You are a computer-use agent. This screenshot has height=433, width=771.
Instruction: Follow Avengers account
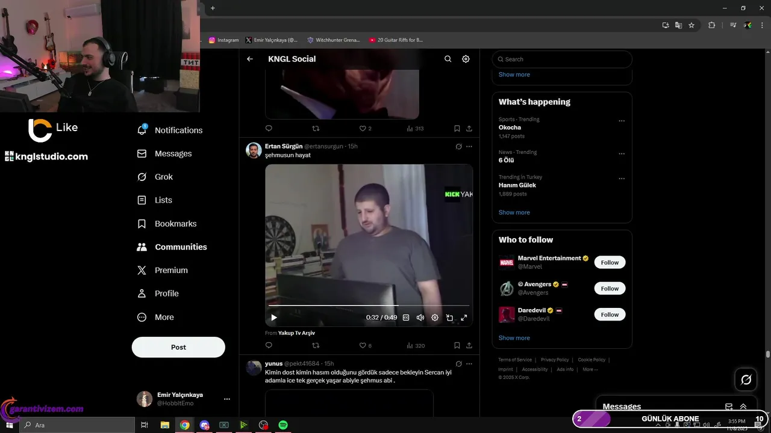[610, 289]
